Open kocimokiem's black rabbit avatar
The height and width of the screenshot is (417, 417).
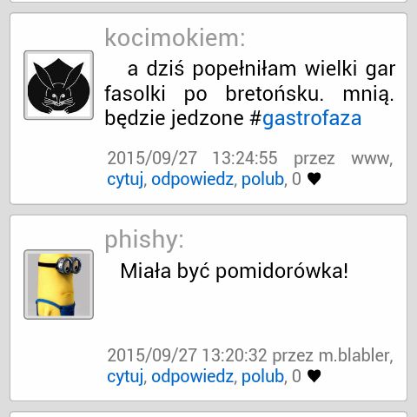coord(58,85)
